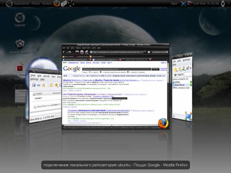Screen dimensions: 231x173
Task: Open first Ubuntu search result link
Action: 101,80
